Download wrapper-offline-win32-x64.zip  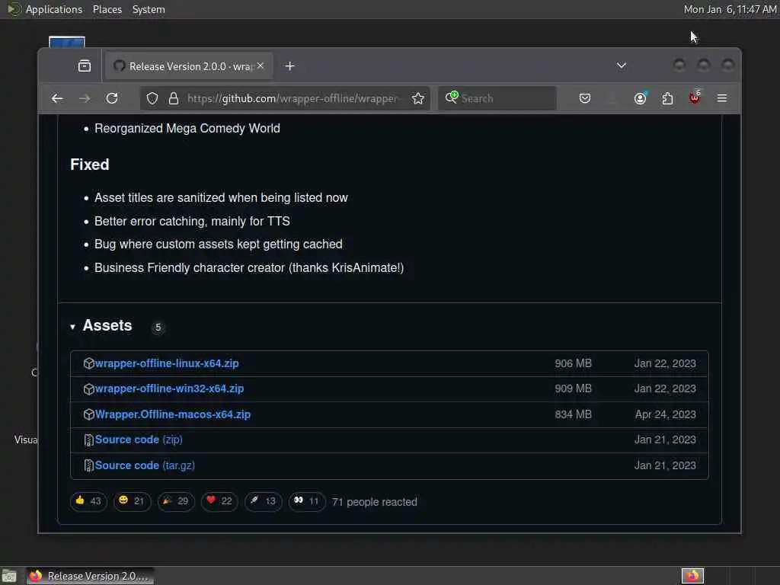coord(169,388)
